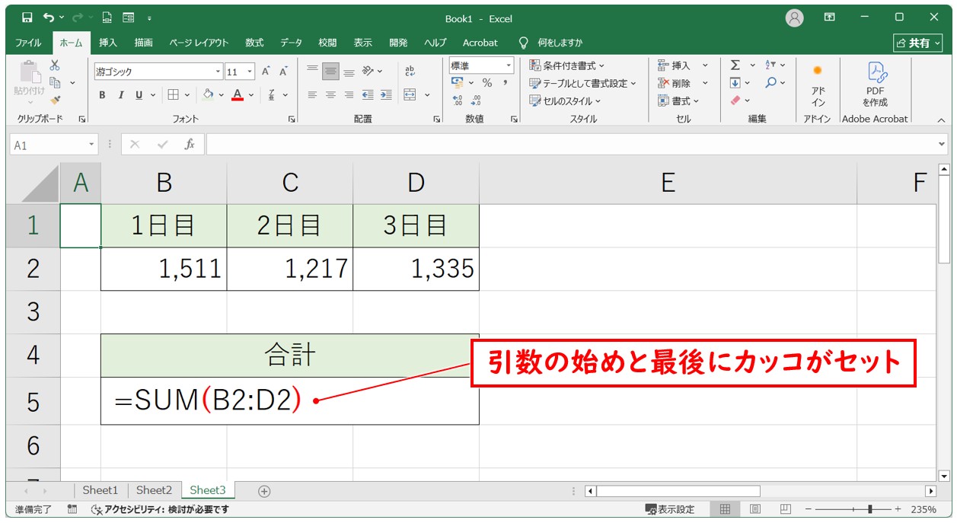957x523 pixels.
Task: Click the Percent Style icon
Action: click(x=486, y=83)
